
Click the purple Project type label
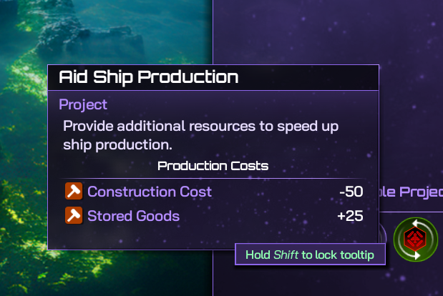pyautogui.click(x=83, y=104)
